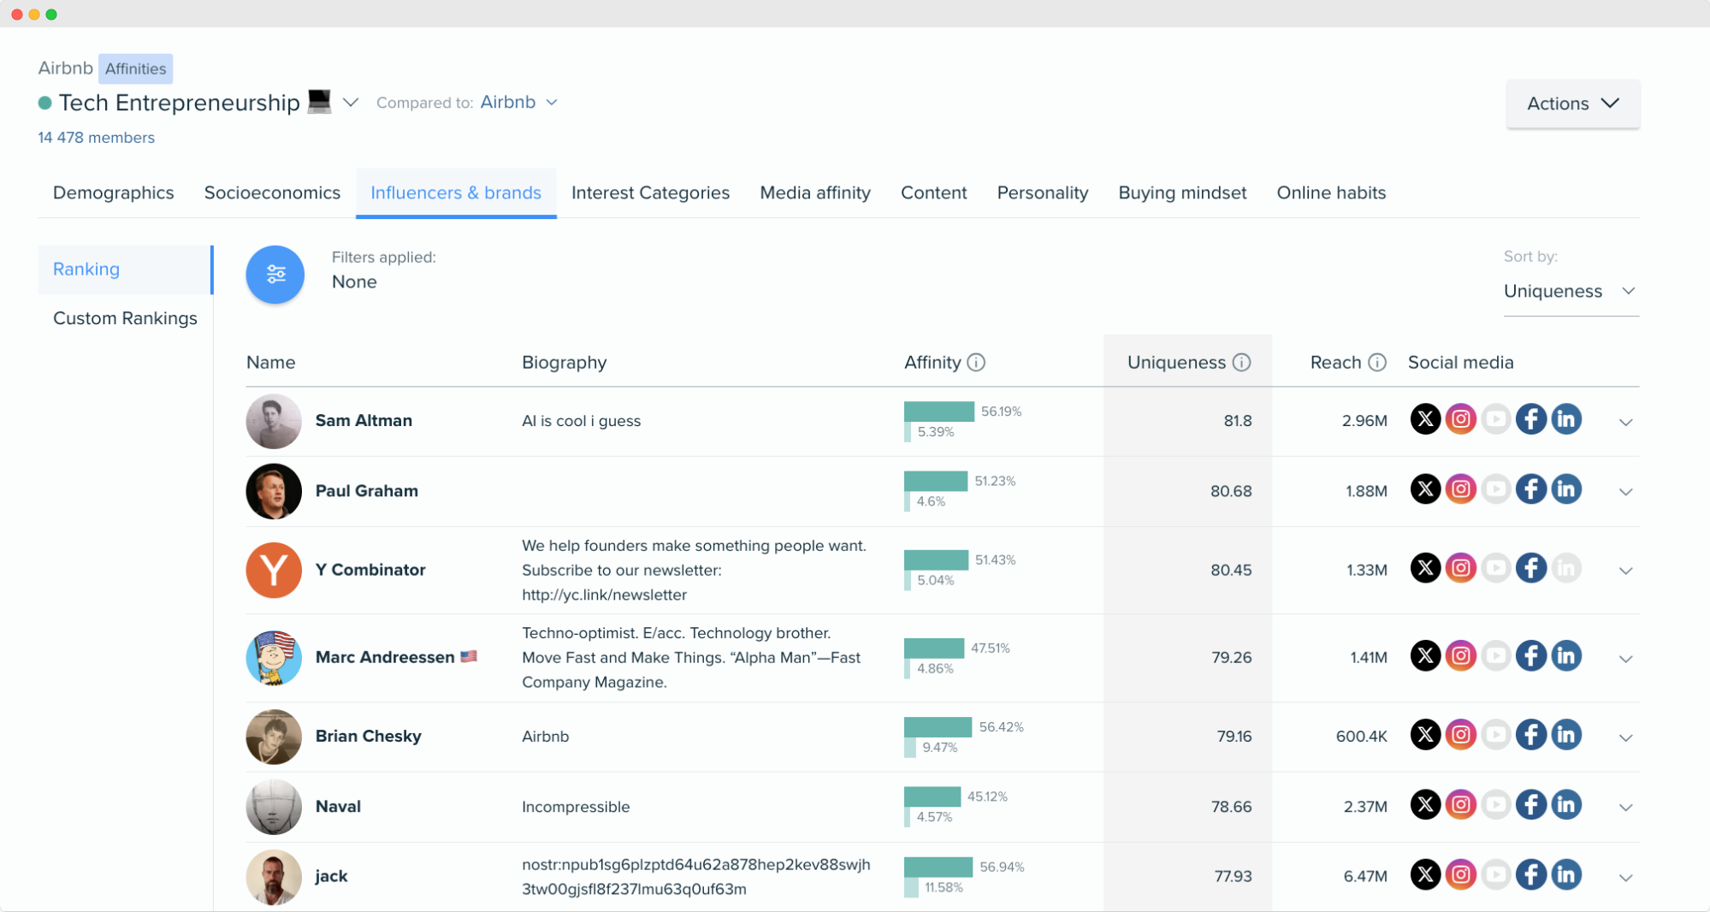Open Sam Altman's LinkedIn icon
The width and height of the screenshot is (1710, 912).
coord(1566,419)
